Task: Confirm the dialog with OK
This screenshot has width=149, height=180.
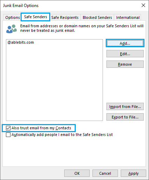Action: click(77, 173)
